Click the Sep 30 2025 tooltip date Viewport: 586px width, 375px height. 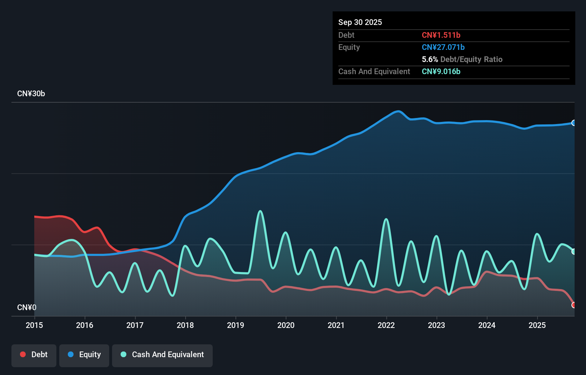click(x=360, y=22)
